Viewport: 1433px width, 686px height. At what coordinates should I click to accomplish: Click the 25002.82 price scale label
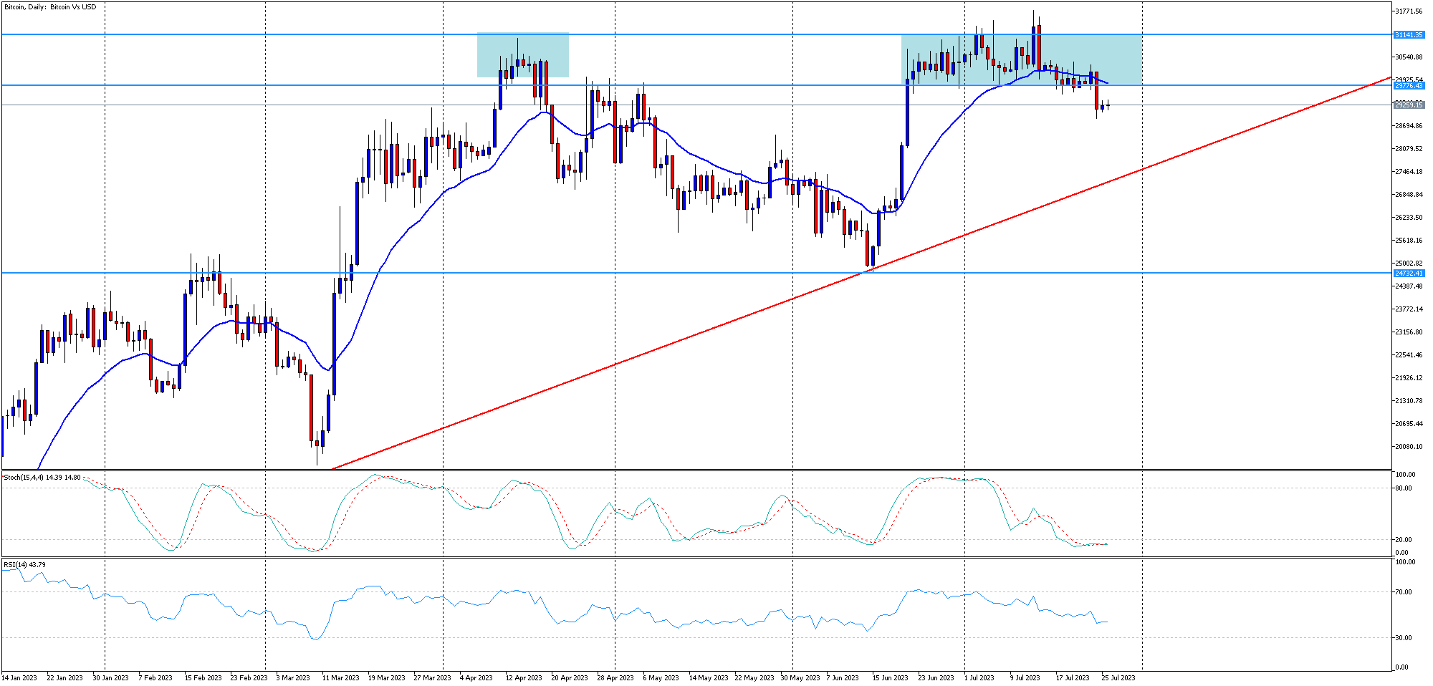click(x=1409, y=264)
